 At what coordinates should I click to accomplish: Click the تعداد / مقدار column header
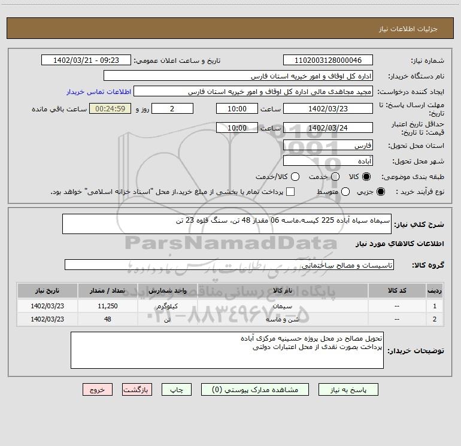[108, 290]
